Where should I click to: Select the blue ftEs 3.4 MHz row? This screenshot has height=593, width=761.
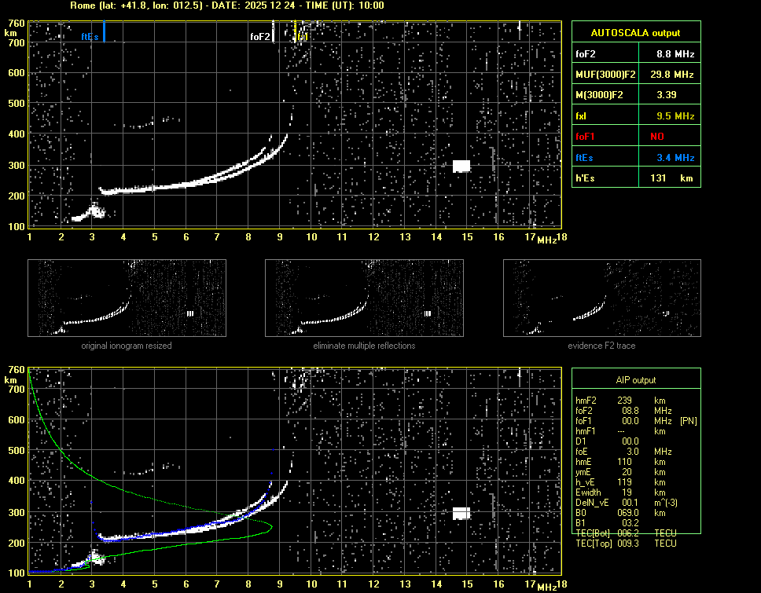point(635,158)
